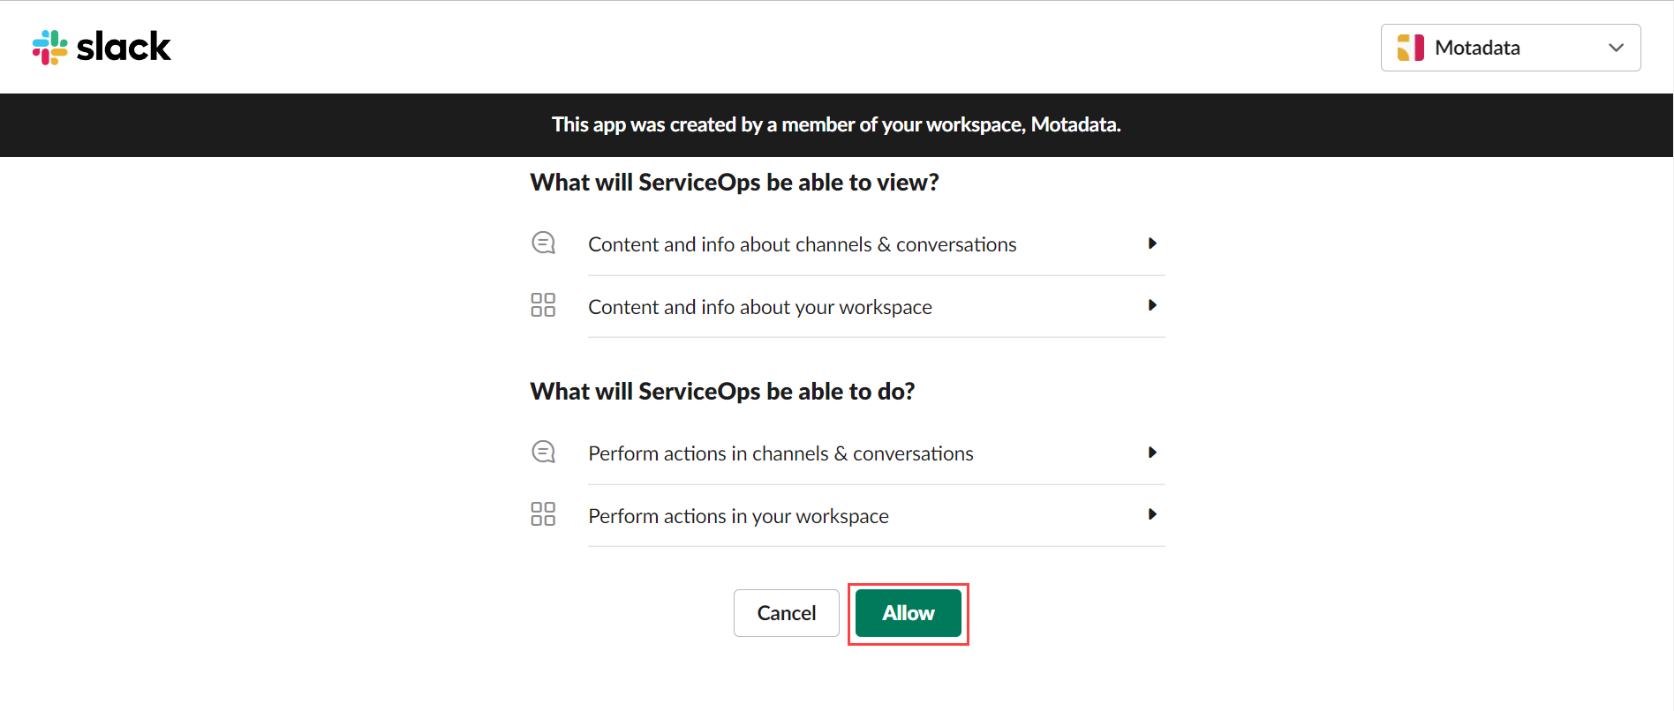Select the Allow button highlighted in red
Screen dimensions: 1674x711
(x=907, y=612)
